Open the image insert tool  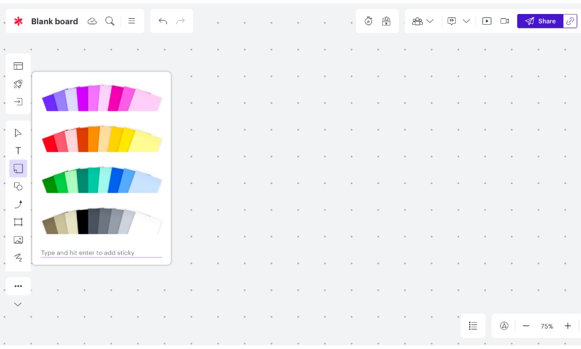18,240
